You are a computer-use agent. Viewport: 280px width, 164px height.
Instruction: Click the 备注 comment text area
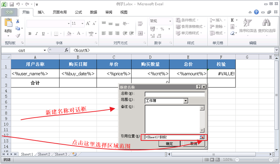(173, 119)
